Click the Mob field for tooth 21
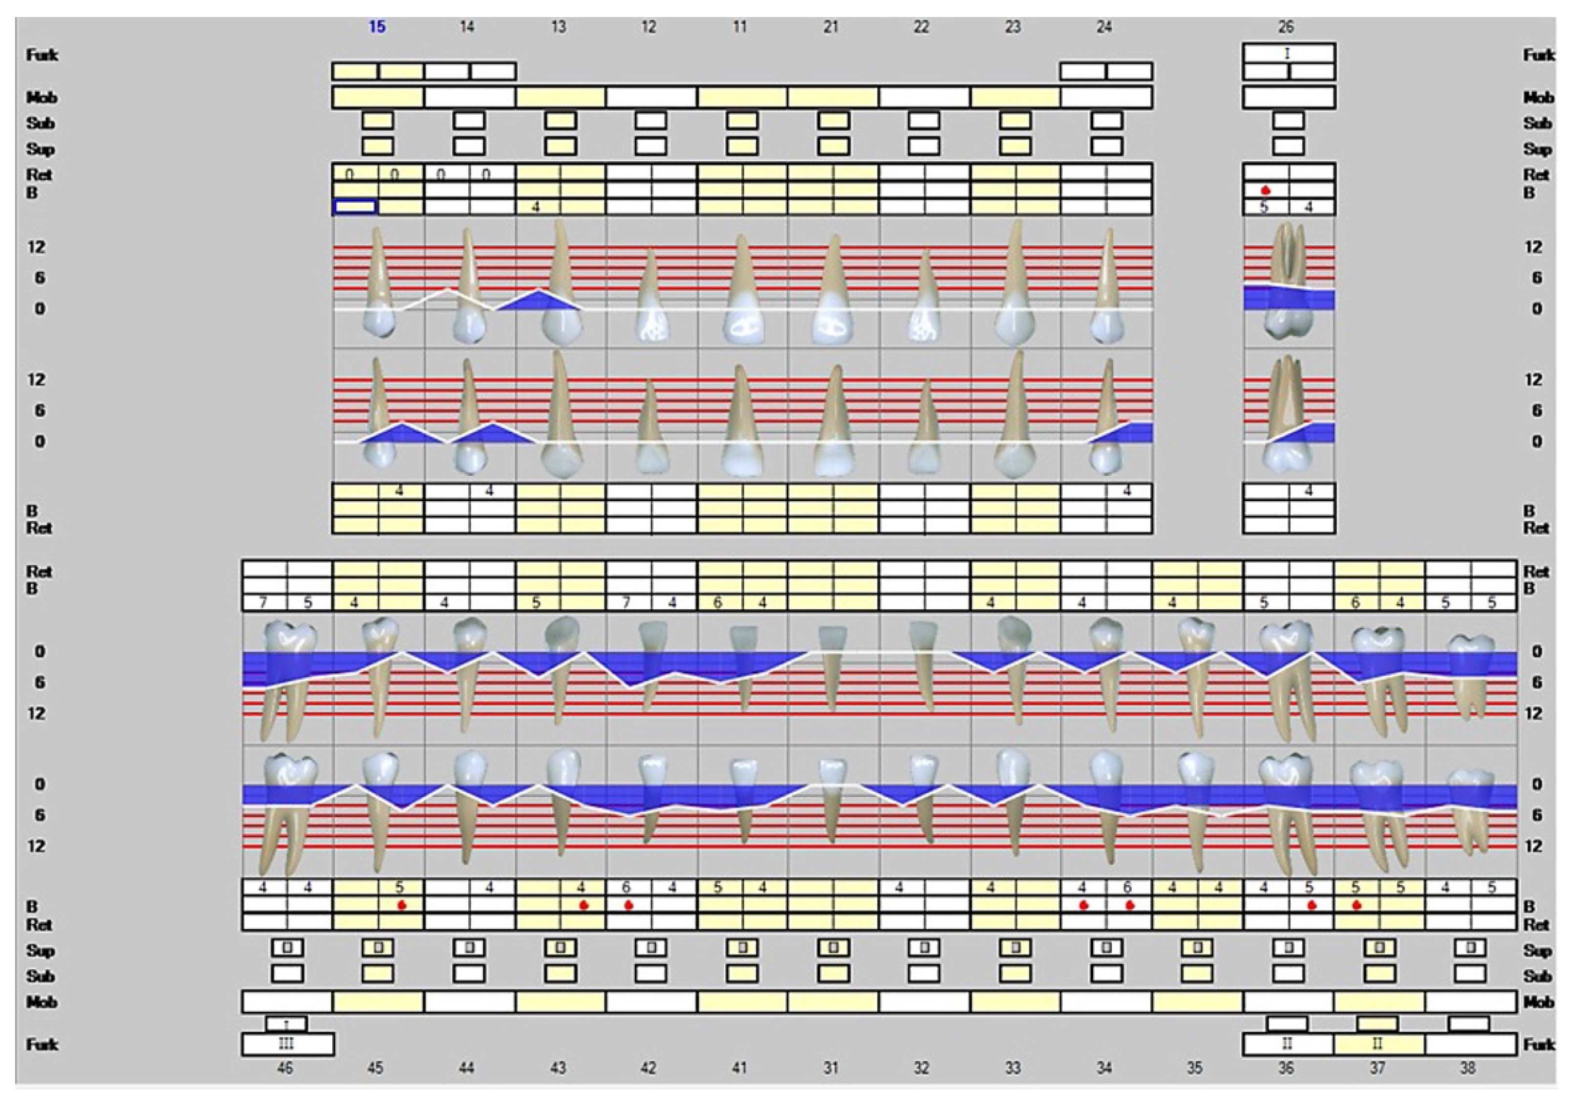Screen dimensions: 1576x1106 click(833, 97)
